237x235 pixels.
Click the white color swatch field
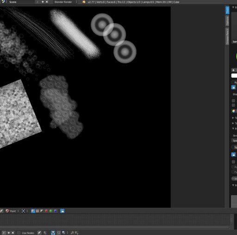click(x=234, y=75)
